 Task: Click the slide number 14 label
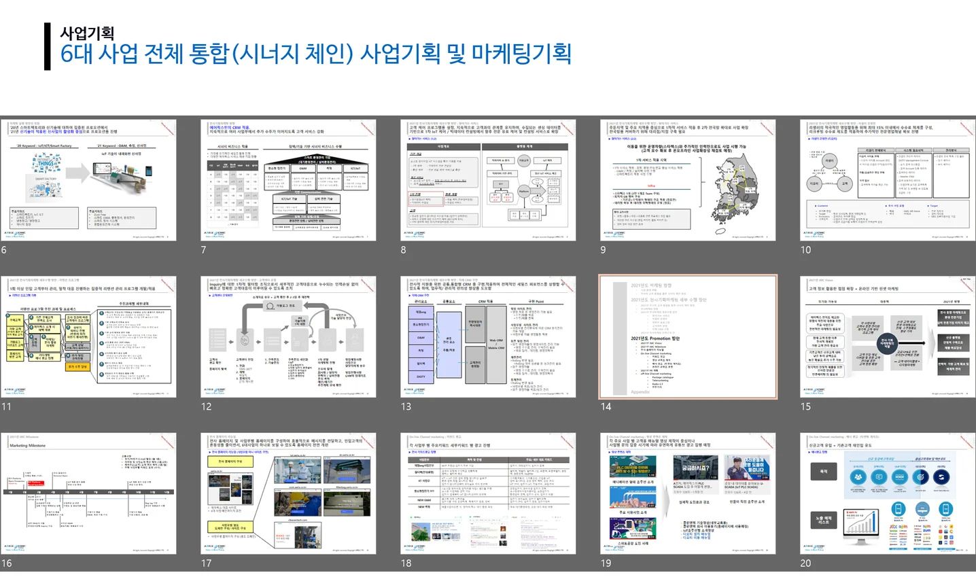point(606,406)
